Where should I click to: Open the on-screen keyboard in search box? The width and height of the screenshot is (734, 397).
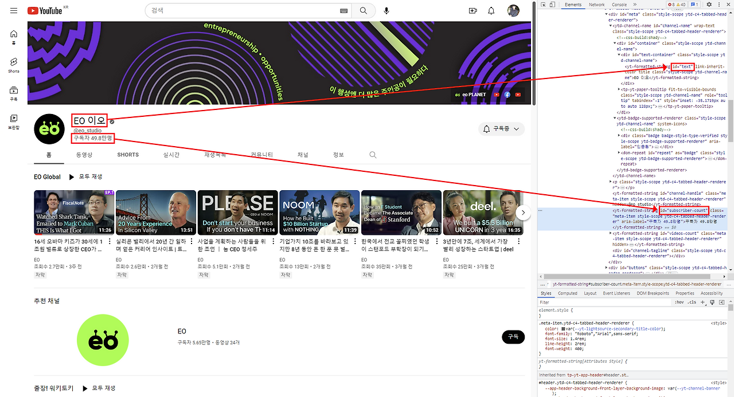pyautogui.click(x=343, y=11)
